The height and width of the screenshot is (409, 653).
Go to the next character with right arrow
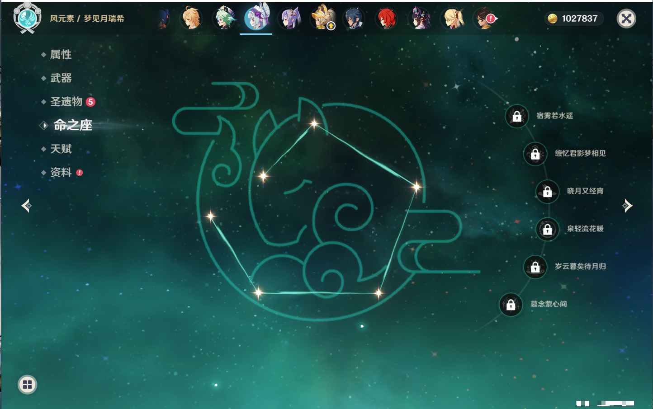point(627,206)
